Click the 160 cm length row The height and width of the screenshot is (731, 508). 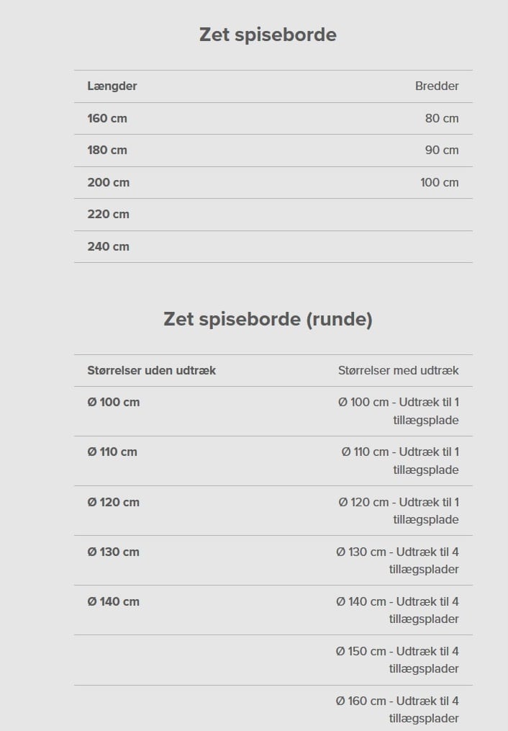point(273,118)
